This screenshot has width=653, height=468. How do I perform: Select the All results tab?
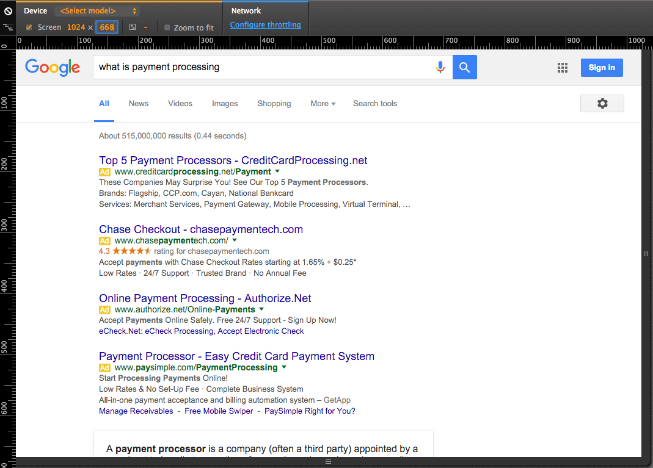104,104
